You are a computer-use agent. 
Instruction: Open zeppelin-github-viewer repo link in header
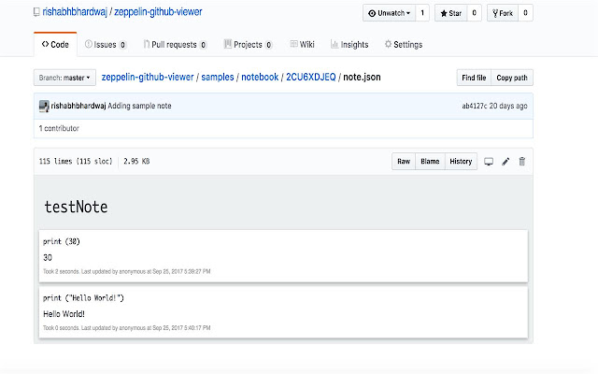click(158, 12)
